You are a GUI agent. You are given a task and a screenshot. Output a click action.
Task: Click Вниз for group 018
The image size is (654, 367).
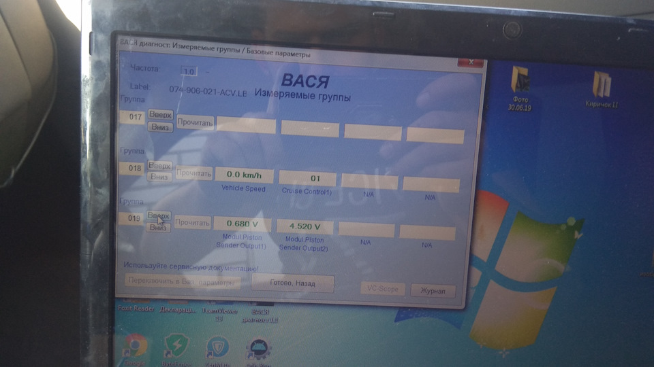click(159, 177)
